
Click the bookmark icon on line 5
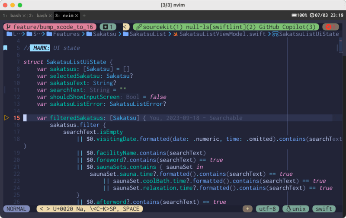coord(5,48)
